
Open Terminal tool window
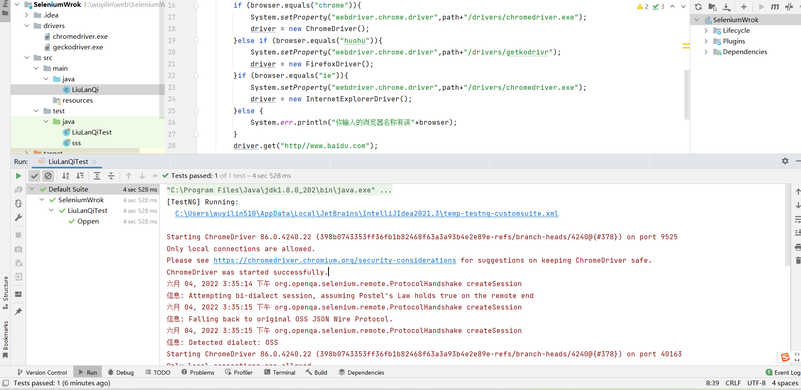pyautogui.click(x=279, y=373)
